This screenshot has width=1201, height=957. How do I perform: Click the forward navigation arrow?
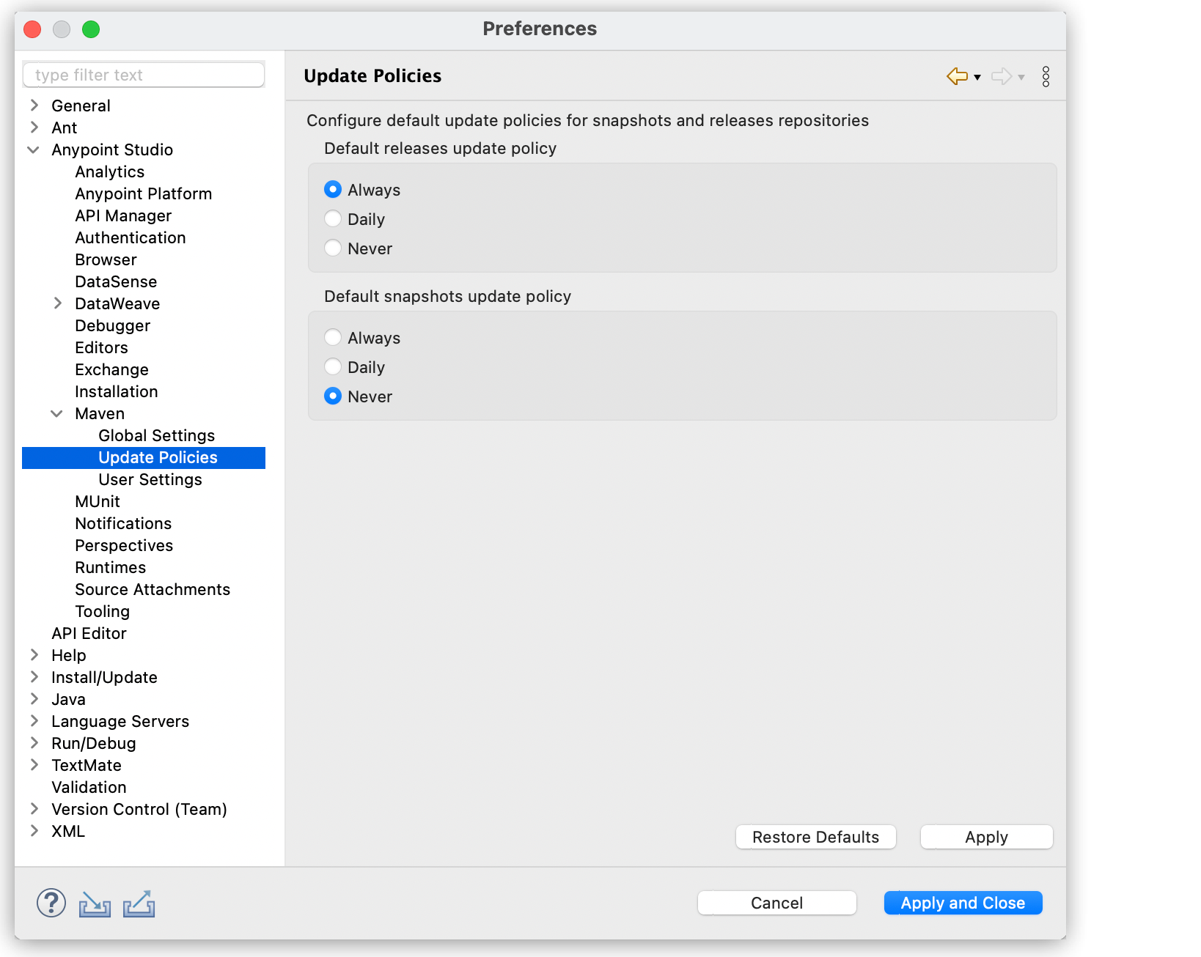(x=1001, y=76)
